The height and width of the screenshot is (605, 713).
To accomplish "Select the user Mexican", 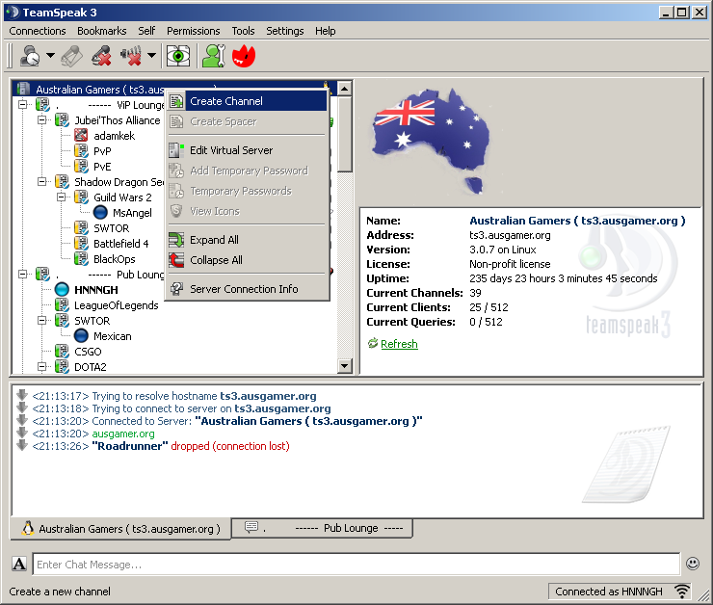I will pos(113,336).
